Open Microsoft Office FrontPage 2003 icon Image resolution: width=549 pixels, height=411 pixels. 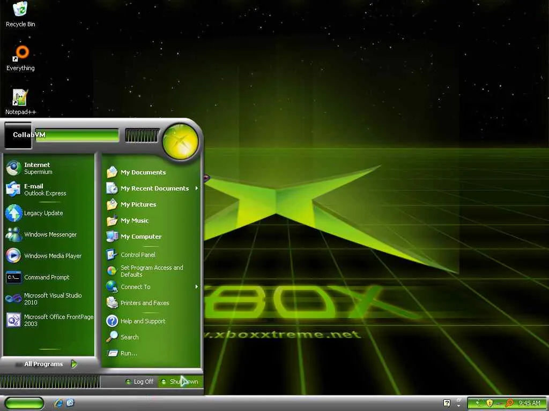(x=13, y=320)
